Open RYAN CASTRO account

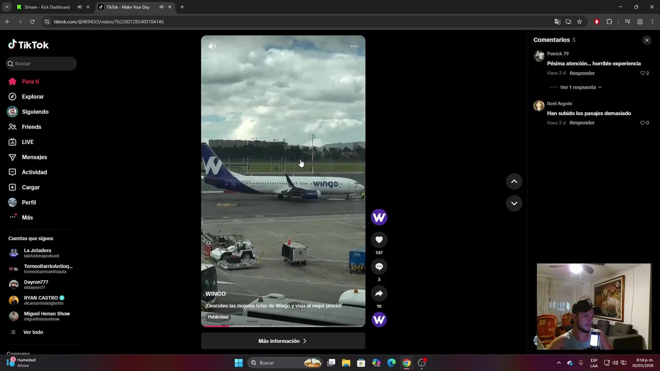[41, 300]
